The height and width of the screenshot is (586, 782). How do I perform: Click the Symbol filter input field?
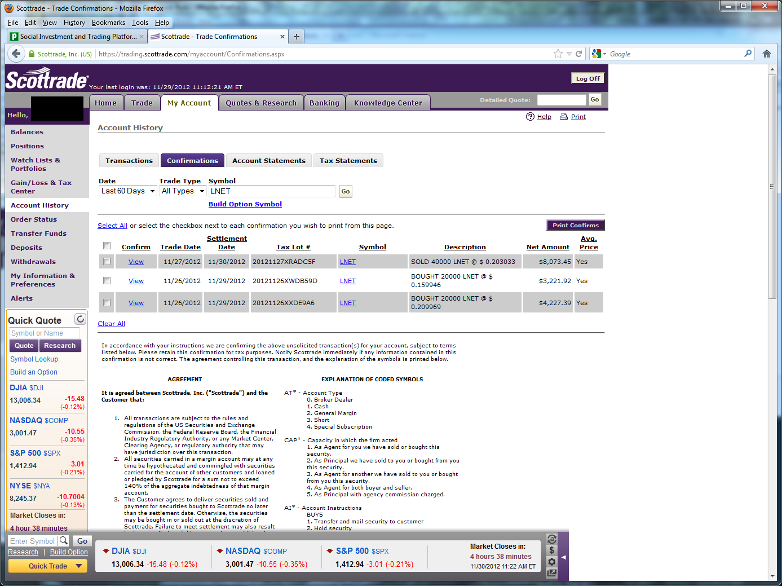(x=272, y=191)
